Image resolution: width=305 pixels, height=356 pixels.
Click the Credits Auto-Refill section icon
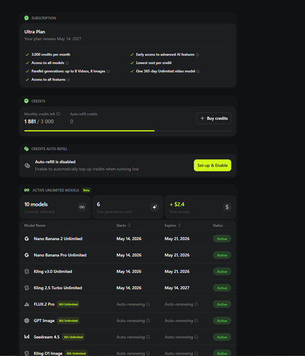pos(26,149)
